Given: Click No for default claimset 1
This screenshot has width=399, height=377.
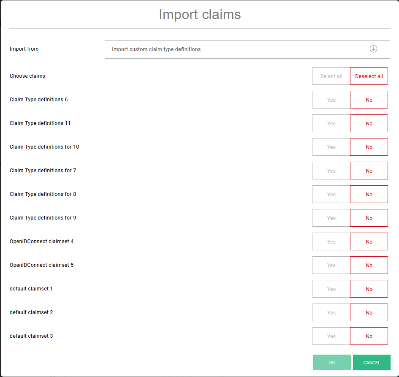Looking at the screenshot, I should [x=369, y=289].
